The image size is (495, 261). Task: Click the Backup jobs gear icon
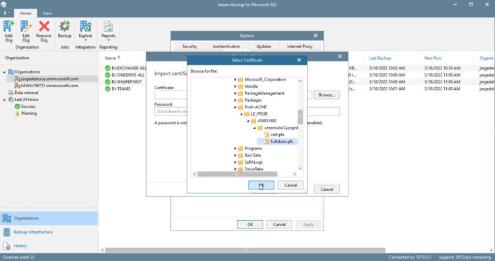[65, 26]
